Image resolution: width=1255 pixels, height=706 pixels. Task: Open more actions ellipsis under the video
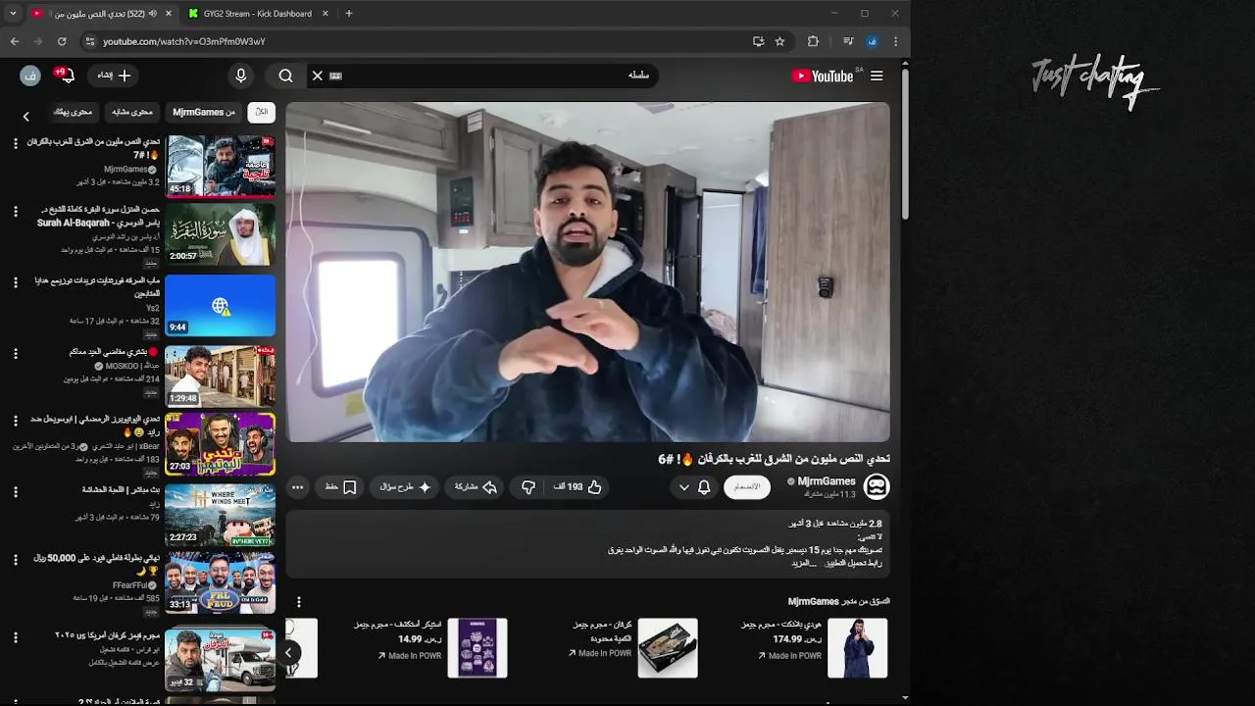(x=297, y=486)
